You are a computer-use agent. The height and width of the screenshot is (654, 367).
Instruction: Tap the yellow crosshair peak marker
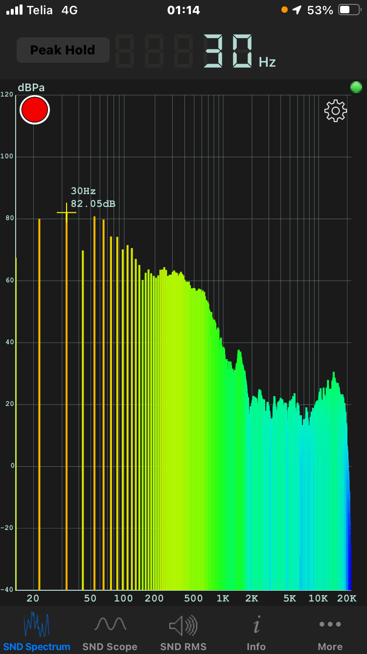(67, 212)
